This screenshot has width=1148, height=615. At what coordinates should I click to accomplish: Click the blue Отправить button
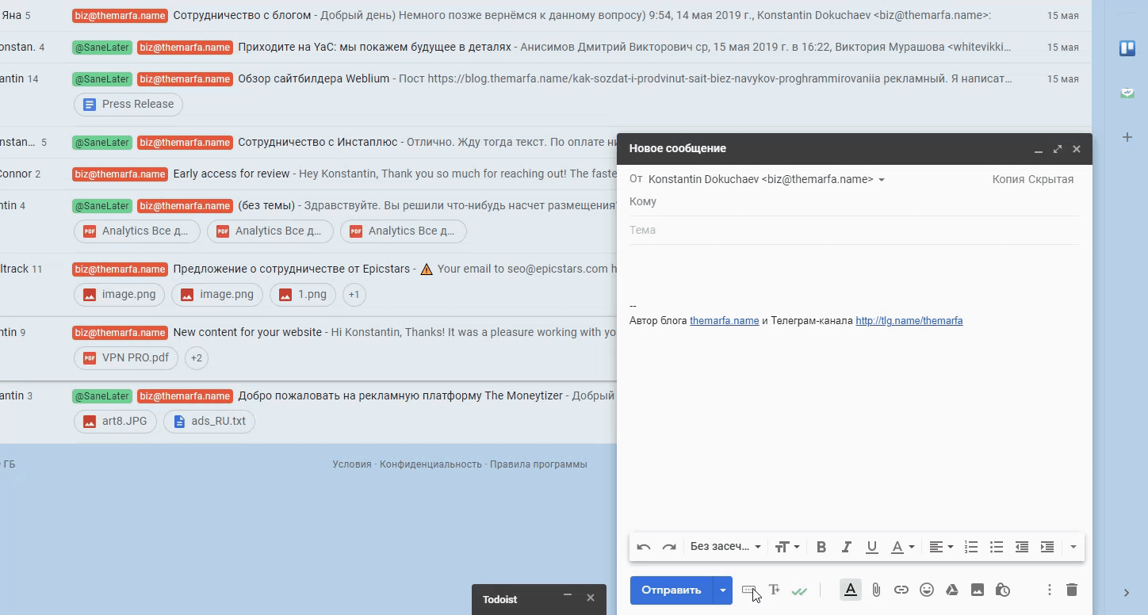coord(672,590)
